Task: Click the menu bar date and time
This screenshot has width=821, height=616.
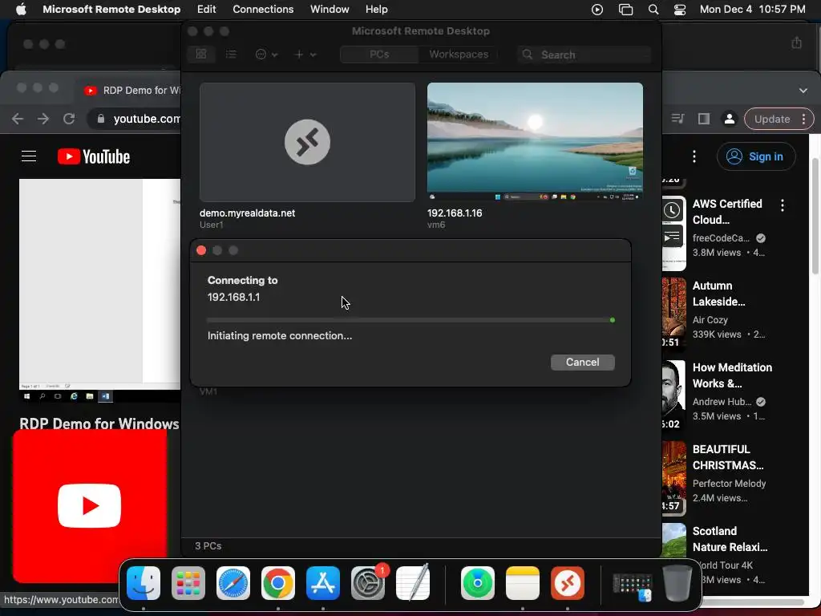Action: pyautogui.click(x=752, y=10)
